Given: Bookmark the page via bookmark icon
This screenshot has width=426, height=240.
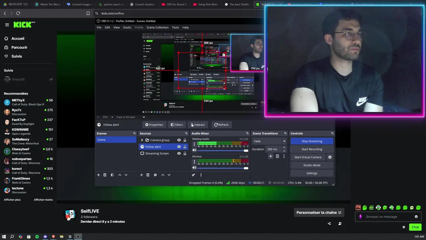Looking at the screenshot, I should coord(88,13).
